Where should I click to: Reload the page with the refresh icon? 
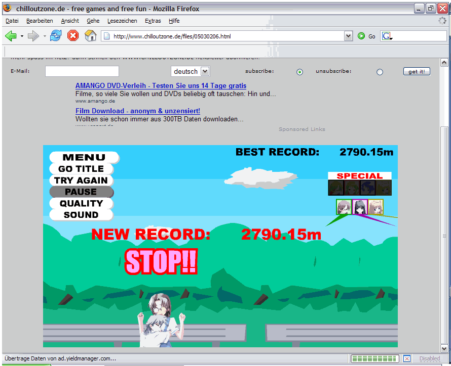56,36
